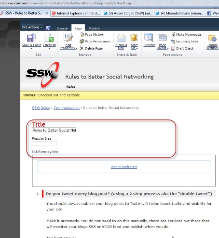Screen dimensions: 219x238
Task: Open Library Settings folder icon
Action: coord(212,39)
